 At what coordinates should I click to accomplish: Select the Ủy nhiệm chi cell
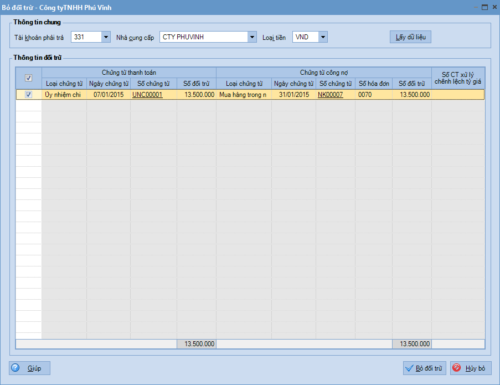[x=63, y=95]
